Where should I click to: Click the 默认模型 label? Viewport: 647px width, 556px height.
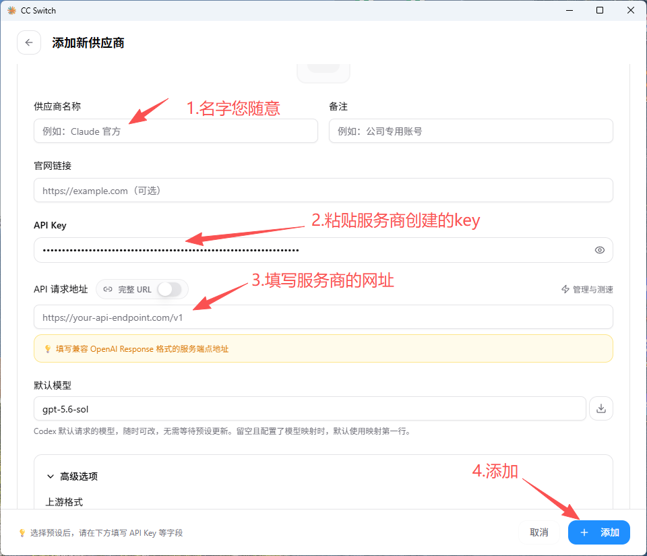53,385
